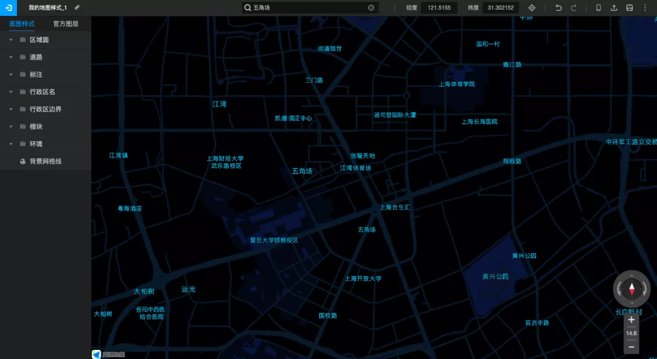Click the exit icon at top-left corner
Viewport: 657px width, 359px height.
click(x=9, y=7)
